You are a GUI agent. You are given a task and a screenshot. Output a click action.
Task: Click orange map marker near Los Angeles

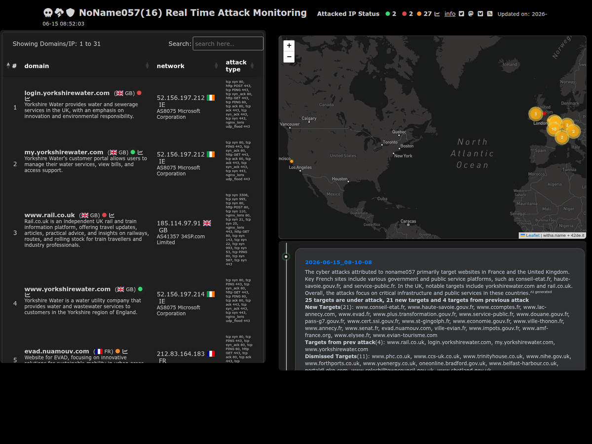pyautogui.click(x=292, y=161)
